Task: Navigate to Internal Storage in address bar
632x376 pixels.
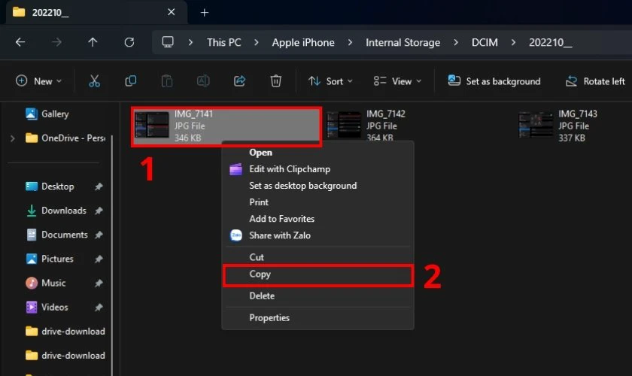Action: coord(403,42)
